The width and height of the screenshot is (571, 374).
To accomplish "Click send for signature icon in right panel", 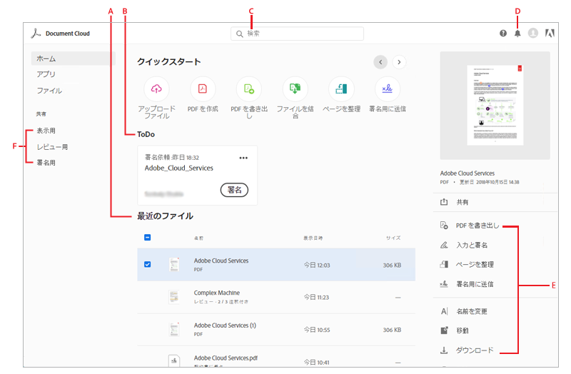I will pos(444,284).
